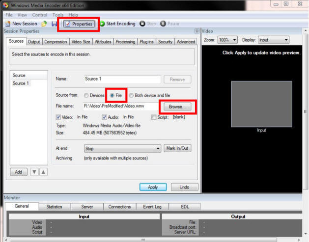
Task: Save session with the floppy disk icon
Action: tap(54, 24)
